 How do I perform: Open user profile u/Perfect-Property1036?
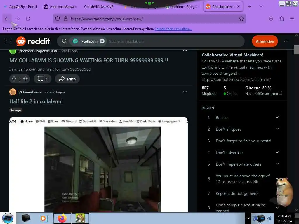click(x=37, y=51)
